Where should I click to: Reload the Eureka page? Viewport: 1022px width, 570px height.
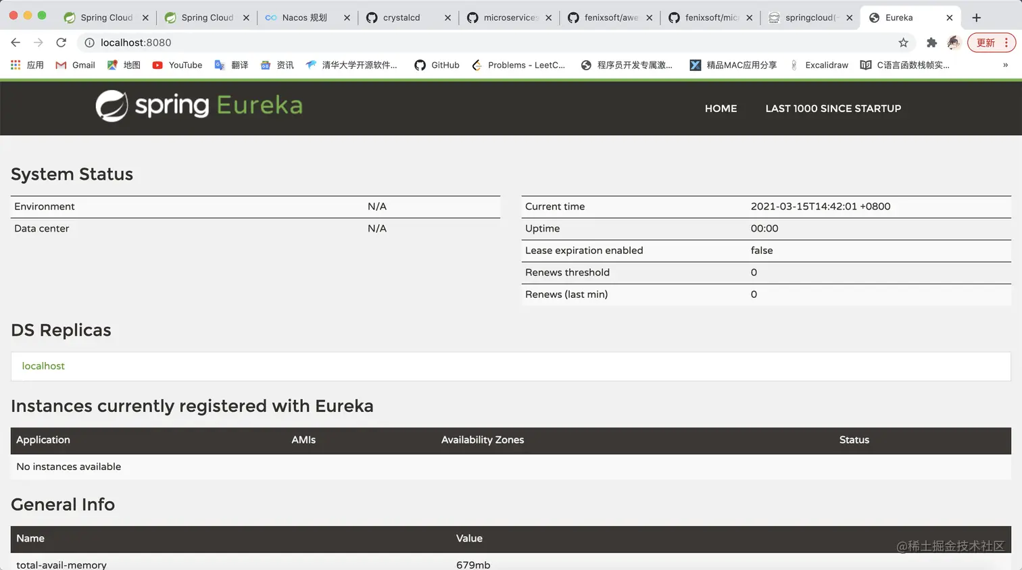point(62,43)
